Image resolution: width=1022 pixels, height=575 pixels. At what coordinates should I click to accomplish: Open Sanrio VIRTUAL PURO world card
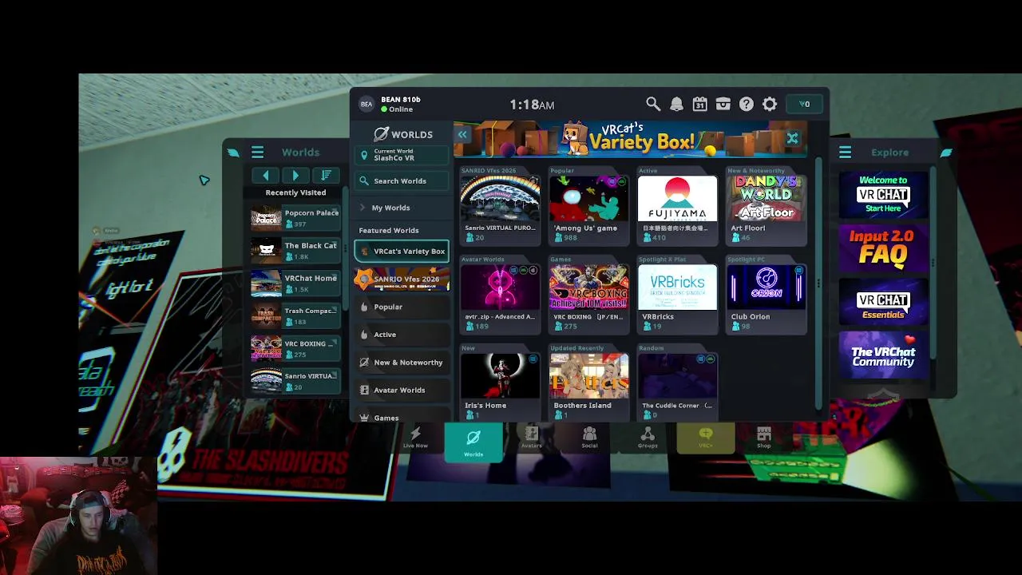coord(501,206)
